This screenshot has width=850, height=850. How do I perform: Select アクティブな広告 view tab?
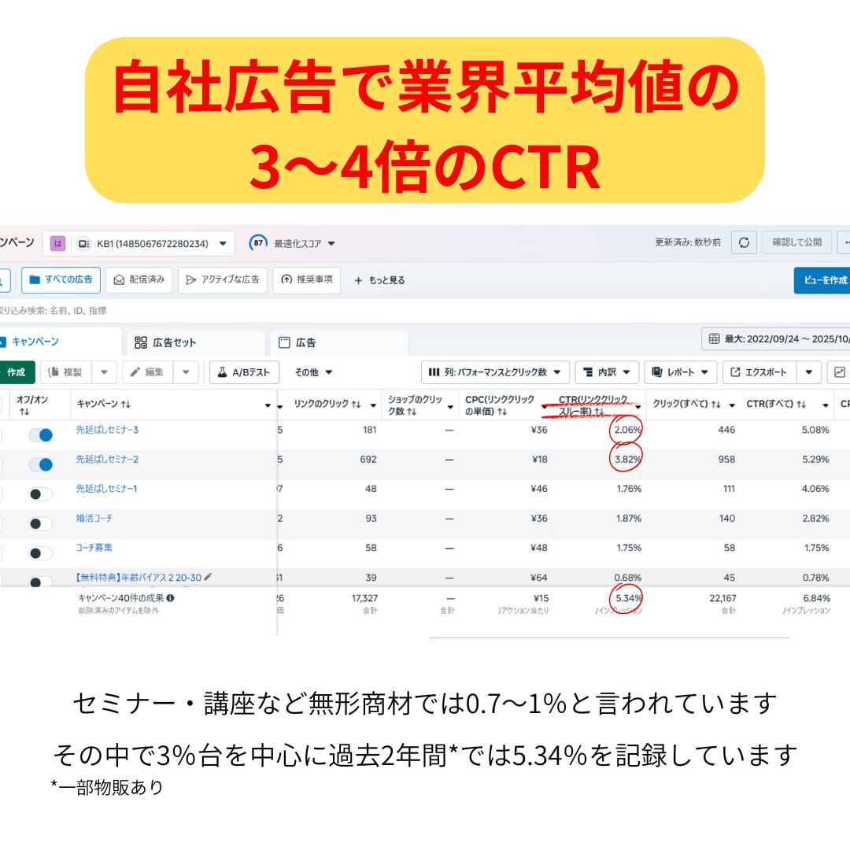pos(222,279)
